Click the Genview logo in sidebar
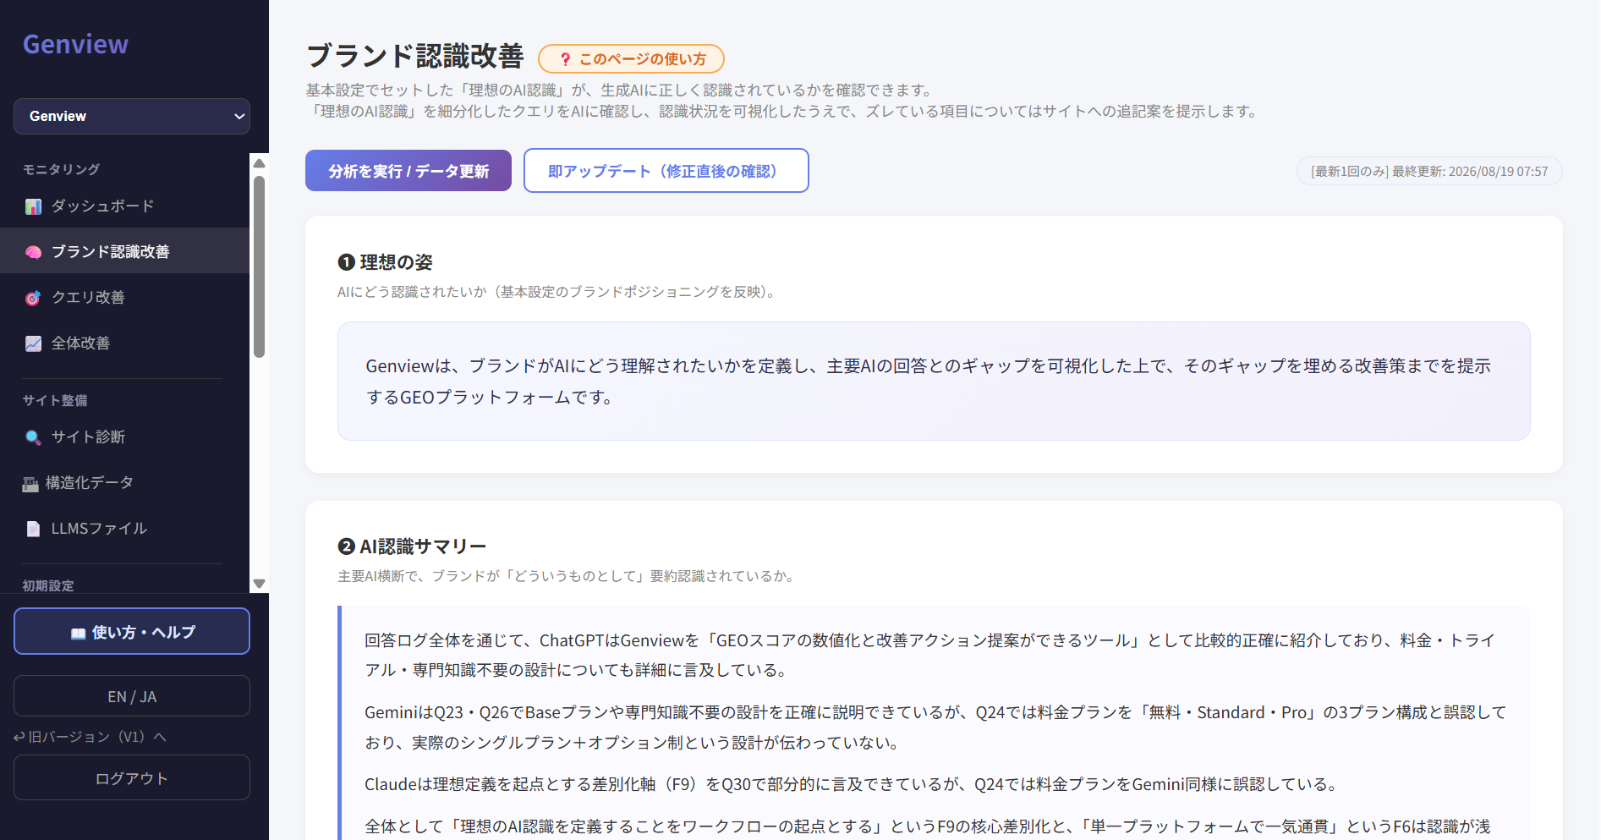Screen dimensions: 1601x840 coord(75,44)
